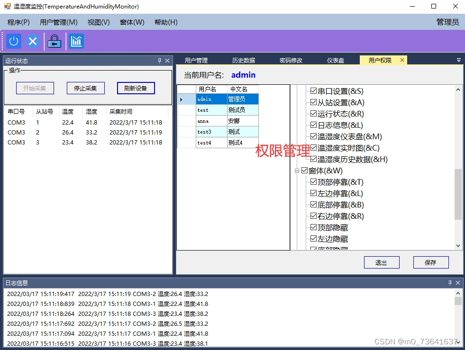Click the 温度 column header
465x350 pixels.
[71, 112]
